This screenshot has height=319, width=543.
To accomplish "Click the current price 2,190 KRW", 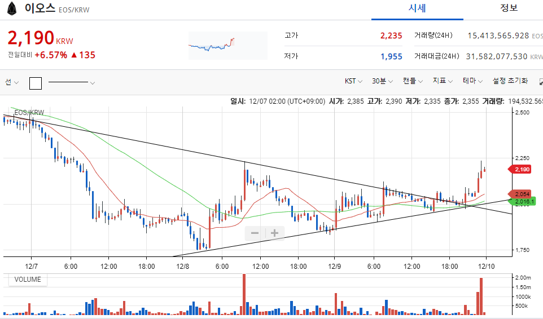I will 40,38.
